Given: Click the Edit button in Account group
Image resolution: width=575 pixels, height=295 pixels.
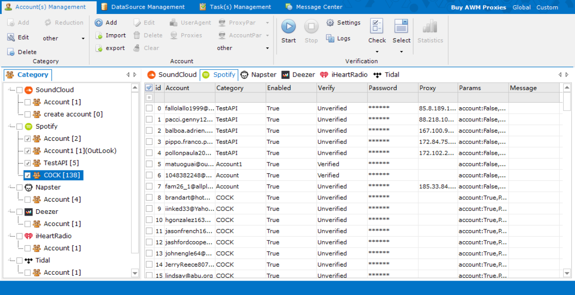Looking at the screenshot, I should click(144, 23).
